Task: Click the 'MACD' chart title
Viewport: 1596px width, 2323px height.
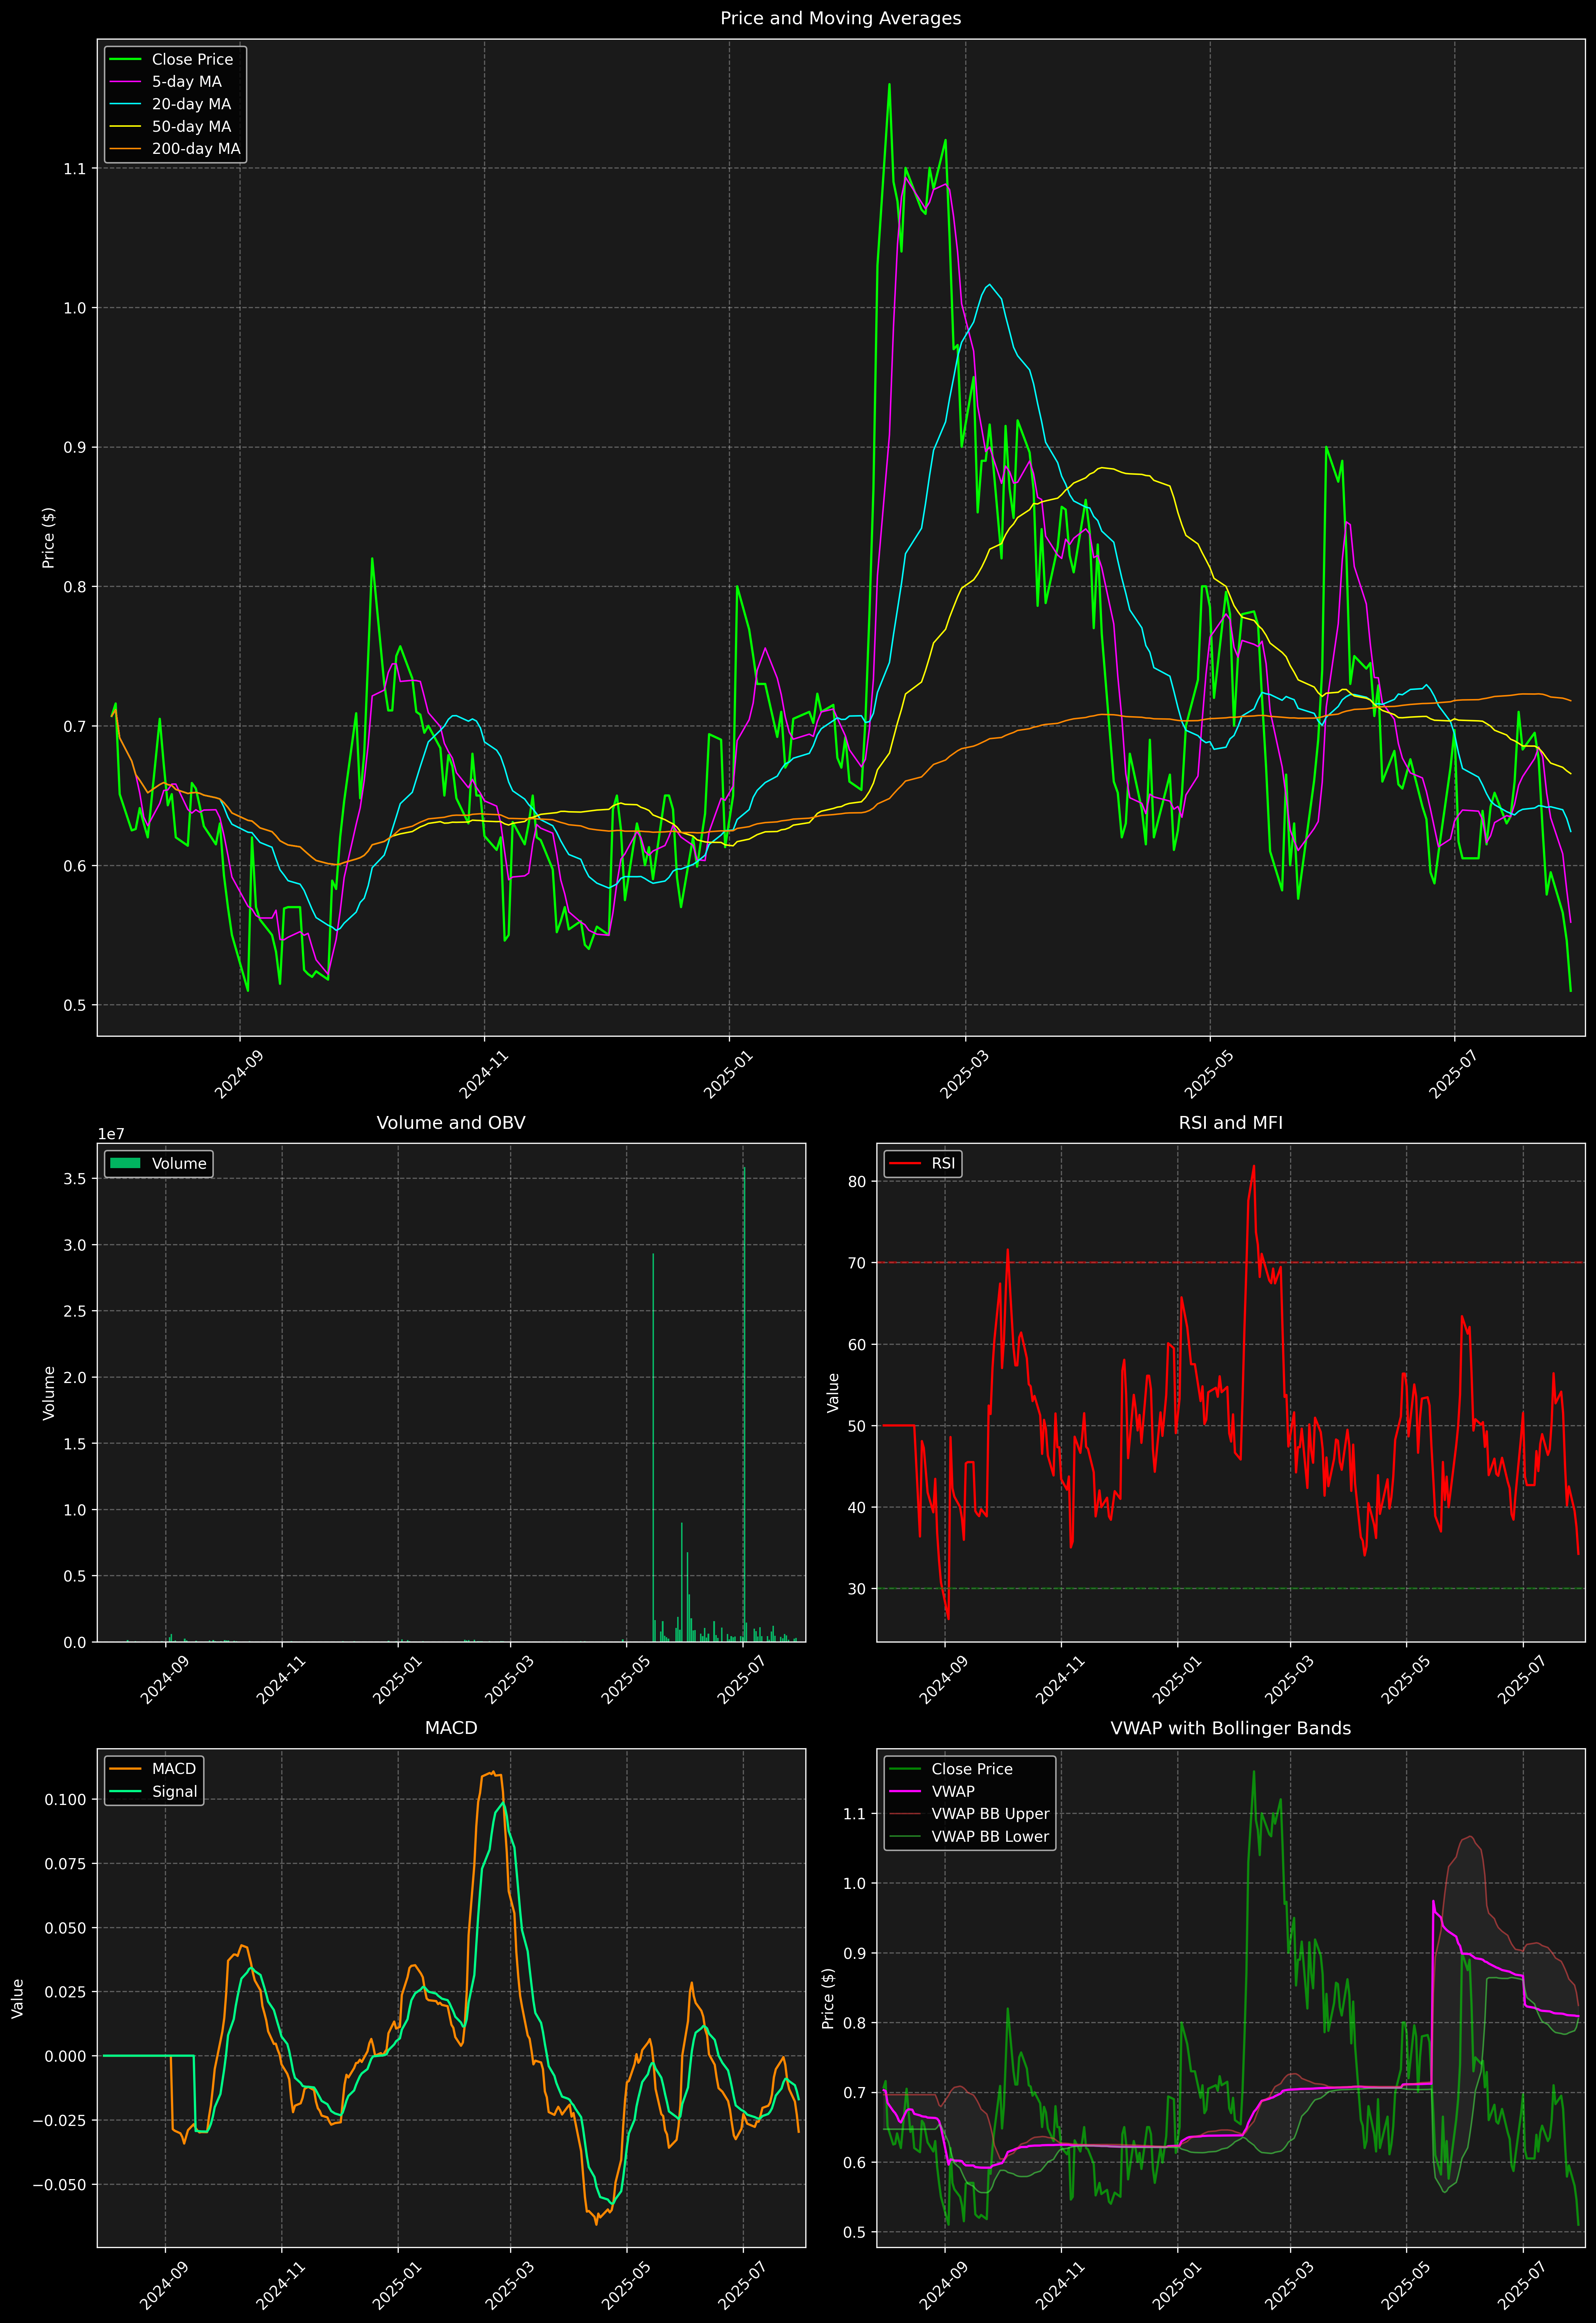Action: tap(450, 1728)
